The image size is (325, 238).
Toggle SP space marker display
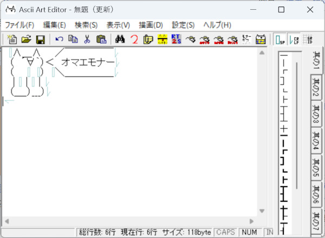tap(280, 39)
